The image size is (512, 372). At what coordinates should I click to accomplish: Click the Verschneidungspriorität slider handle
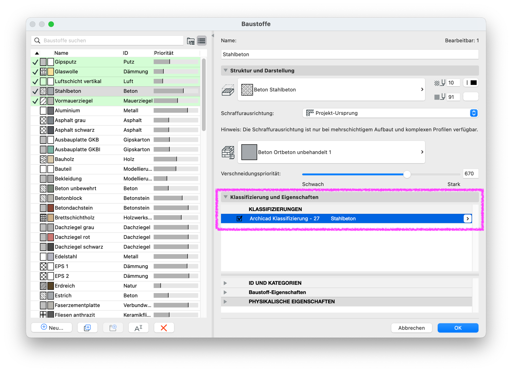pos(407,174)
